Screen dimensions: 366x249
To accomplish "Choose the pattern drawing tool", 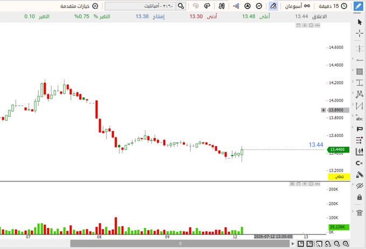I will (360, 94).
